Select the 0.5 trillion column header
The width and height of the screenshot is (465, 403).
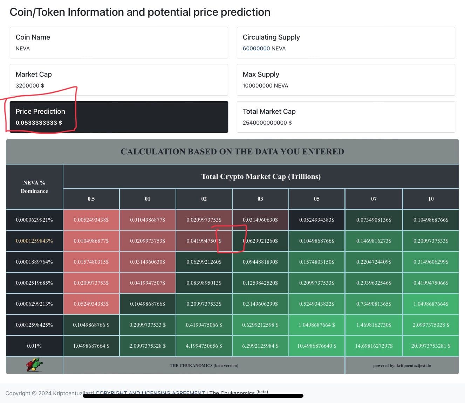[91, 199]
